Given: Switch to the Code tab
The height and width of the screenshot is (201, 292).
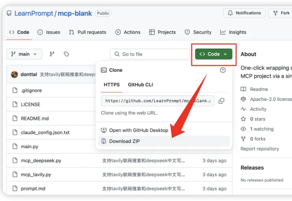Looking at the screenshot, I should 19,32.
